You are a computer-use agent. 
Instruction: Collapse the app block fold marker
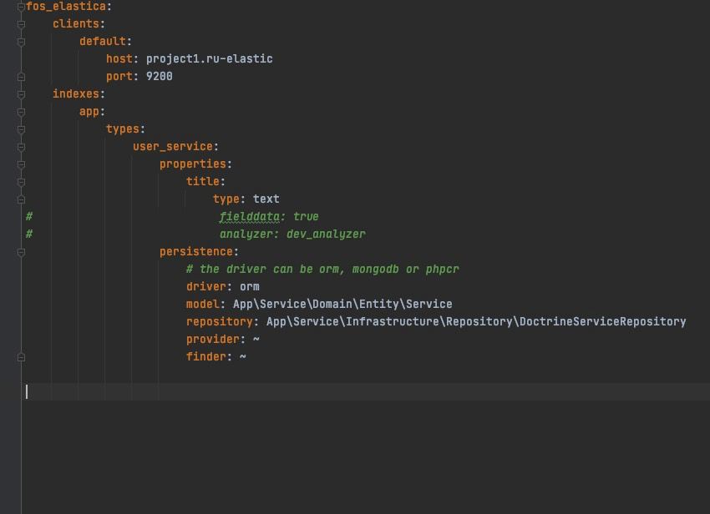click(x=21, y=112)
